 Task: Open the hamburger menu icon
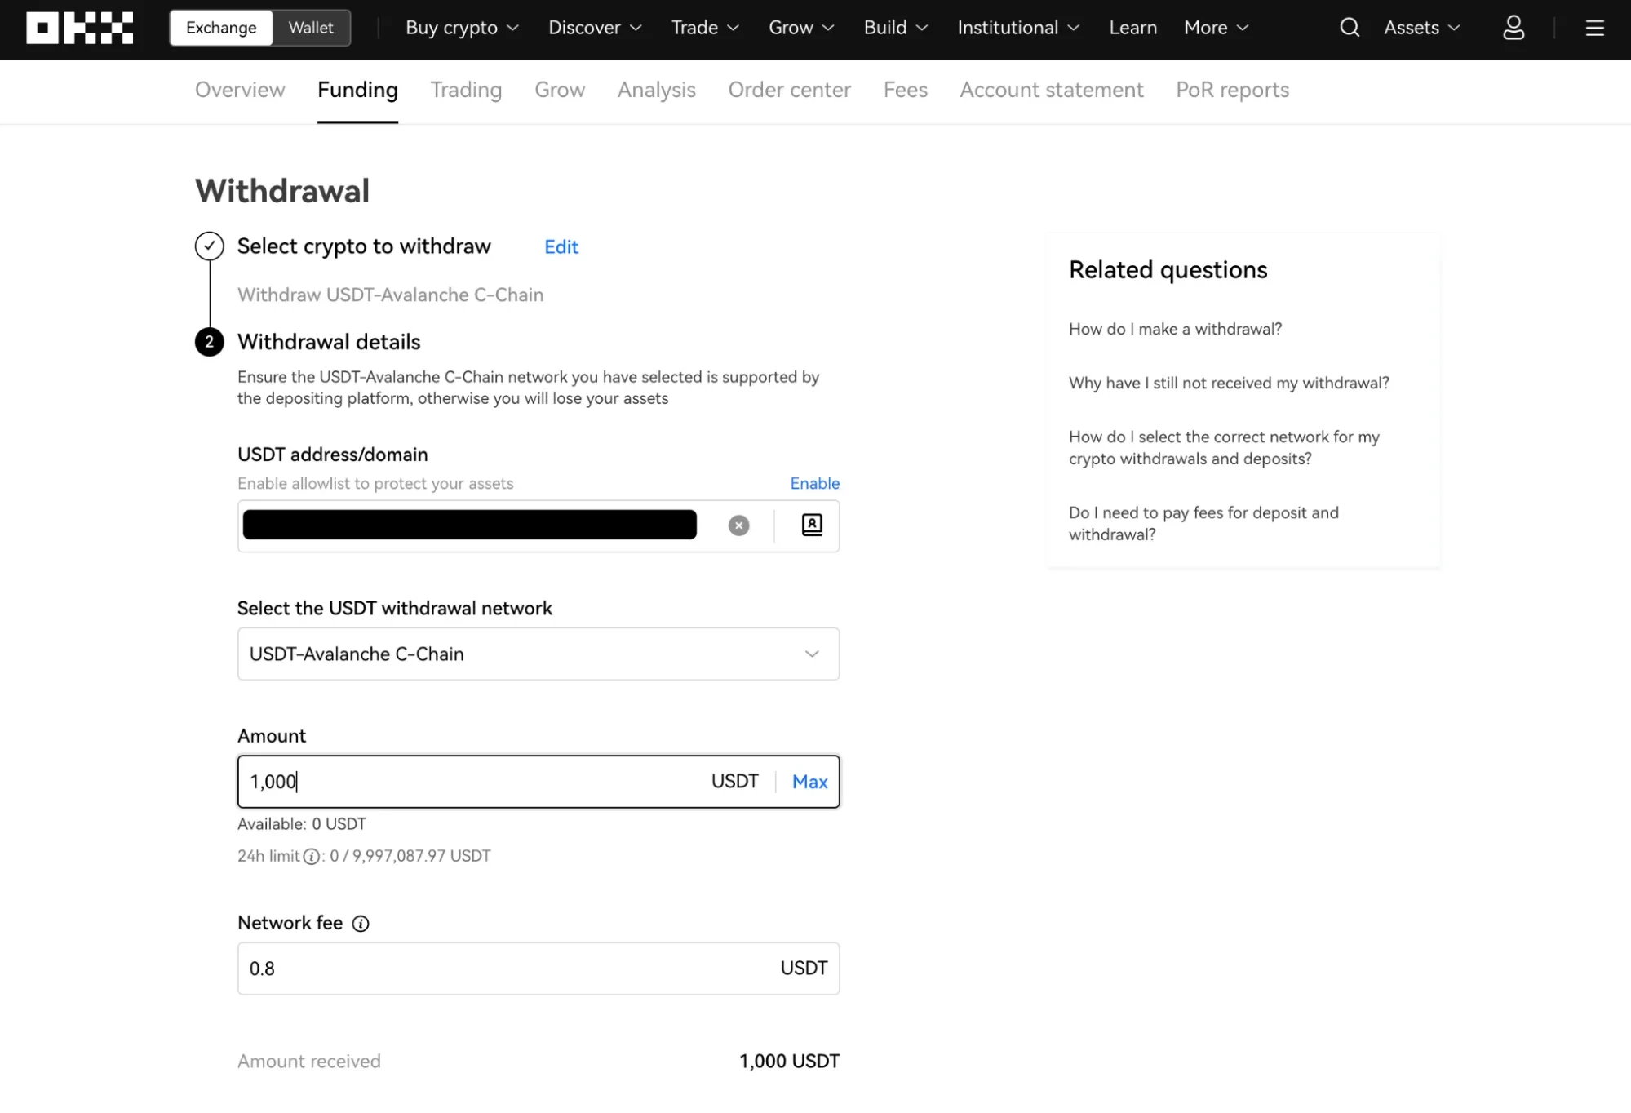click(x=1594, y=29)
